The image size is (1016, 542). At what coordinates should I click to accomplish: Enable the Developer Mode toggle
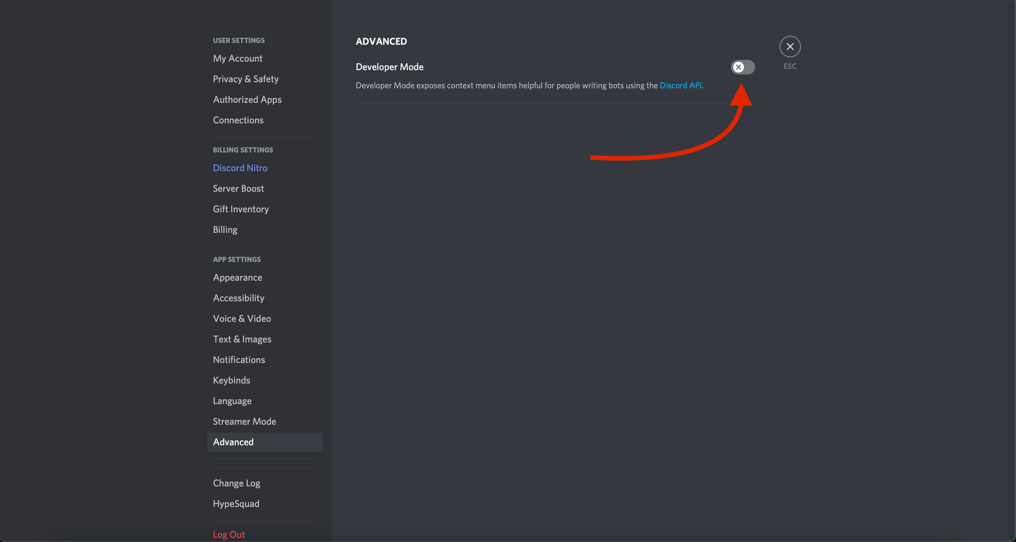coord(743,67)
